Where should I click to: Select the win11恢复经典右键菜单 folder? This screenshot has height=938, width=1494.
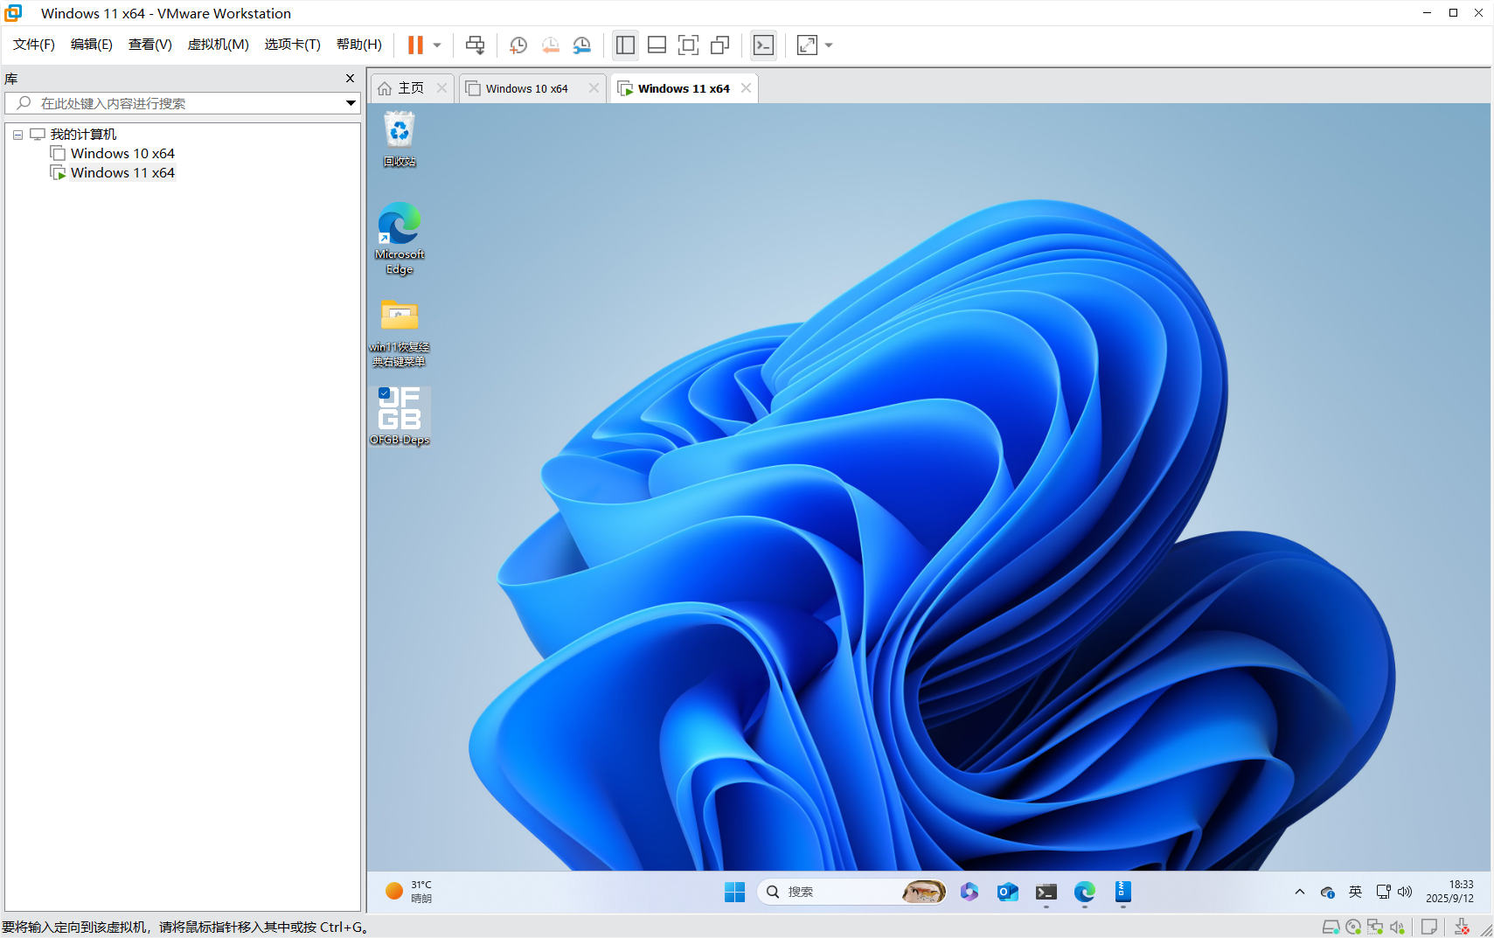400,332
